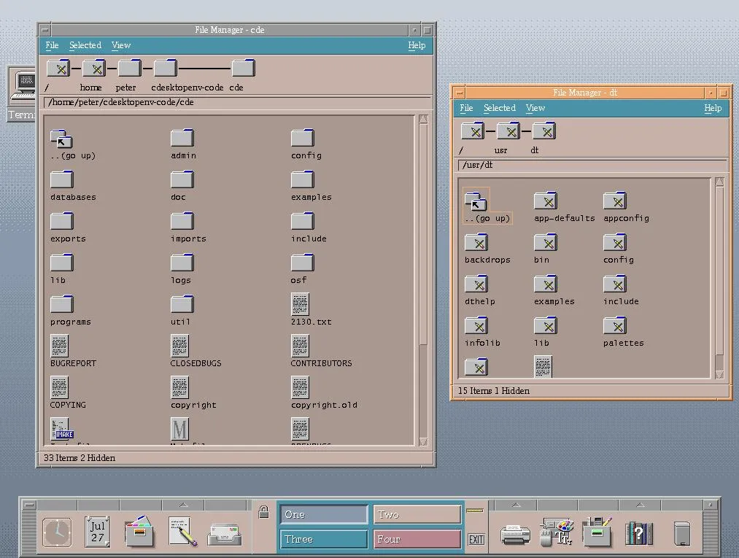
Task: Open the Selected menu in File Manager - dt
Action: pos(499,108)
